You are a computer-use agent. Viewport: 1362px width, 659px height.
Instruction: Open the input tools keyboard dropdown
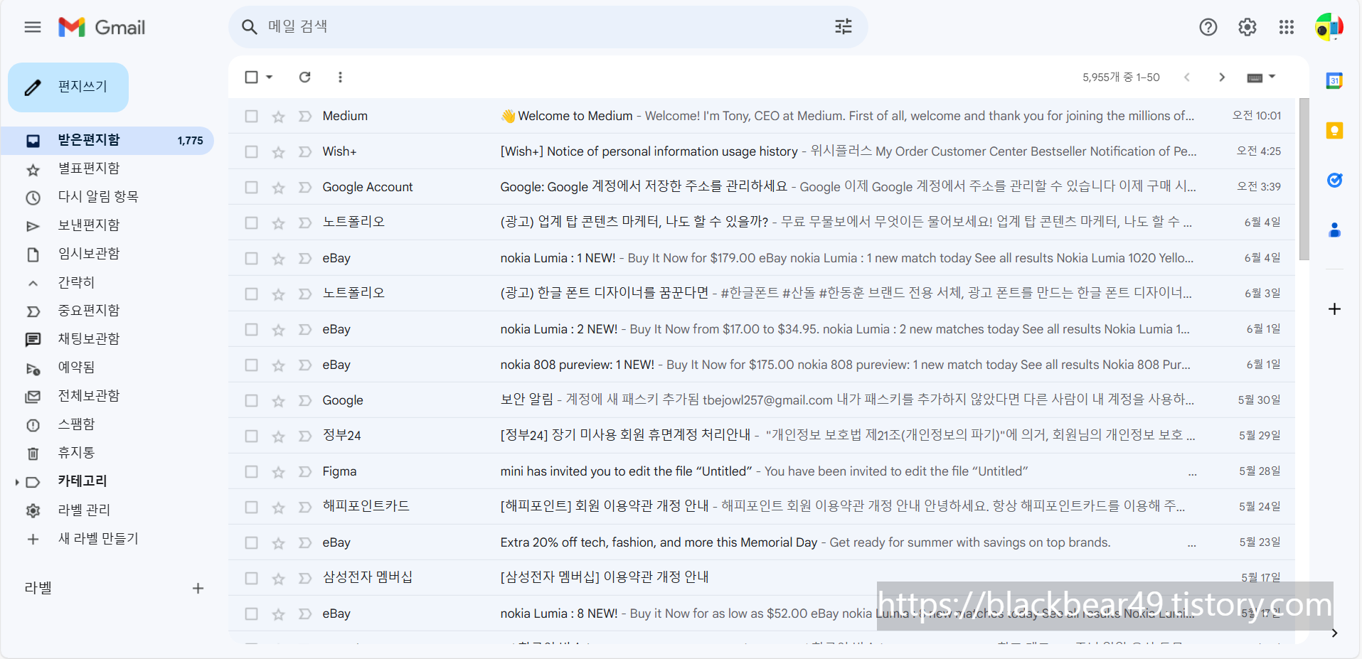coord(1261,77)
